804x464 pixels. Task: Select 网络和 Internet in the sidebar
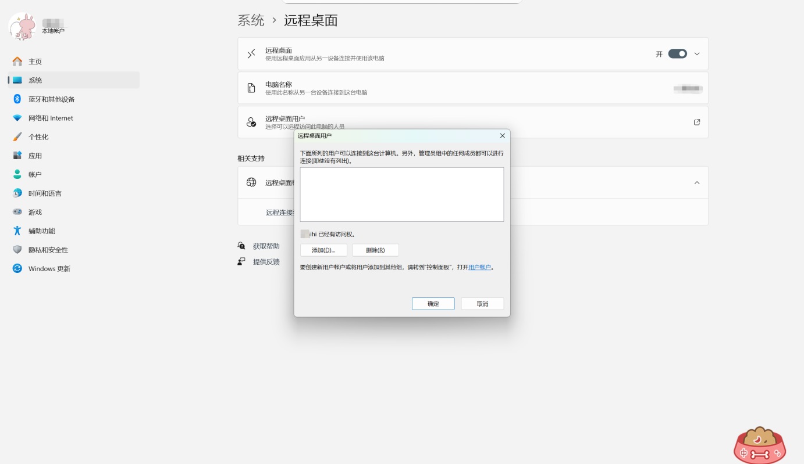tap(52, 118)
